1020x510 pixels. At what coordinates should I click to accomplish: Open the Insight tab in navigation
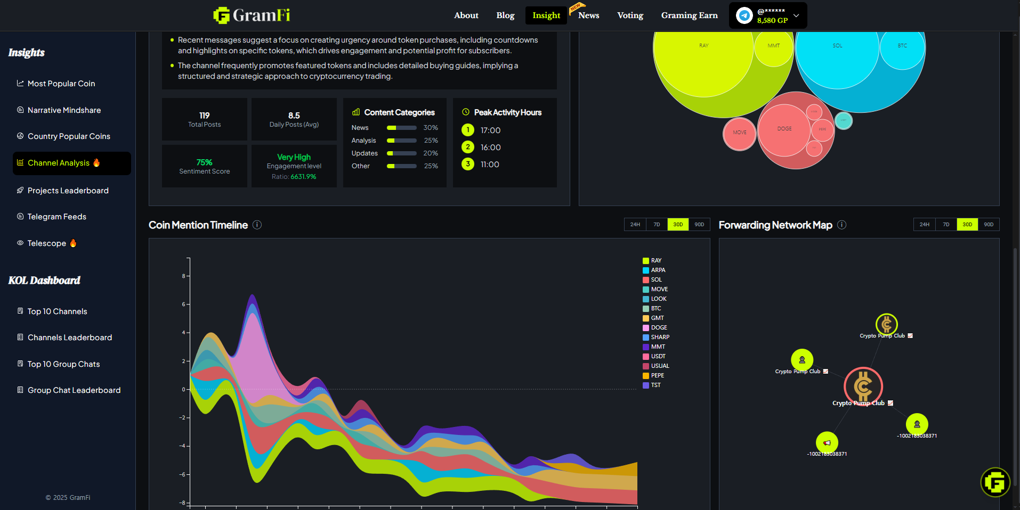(x=546, y=15)
